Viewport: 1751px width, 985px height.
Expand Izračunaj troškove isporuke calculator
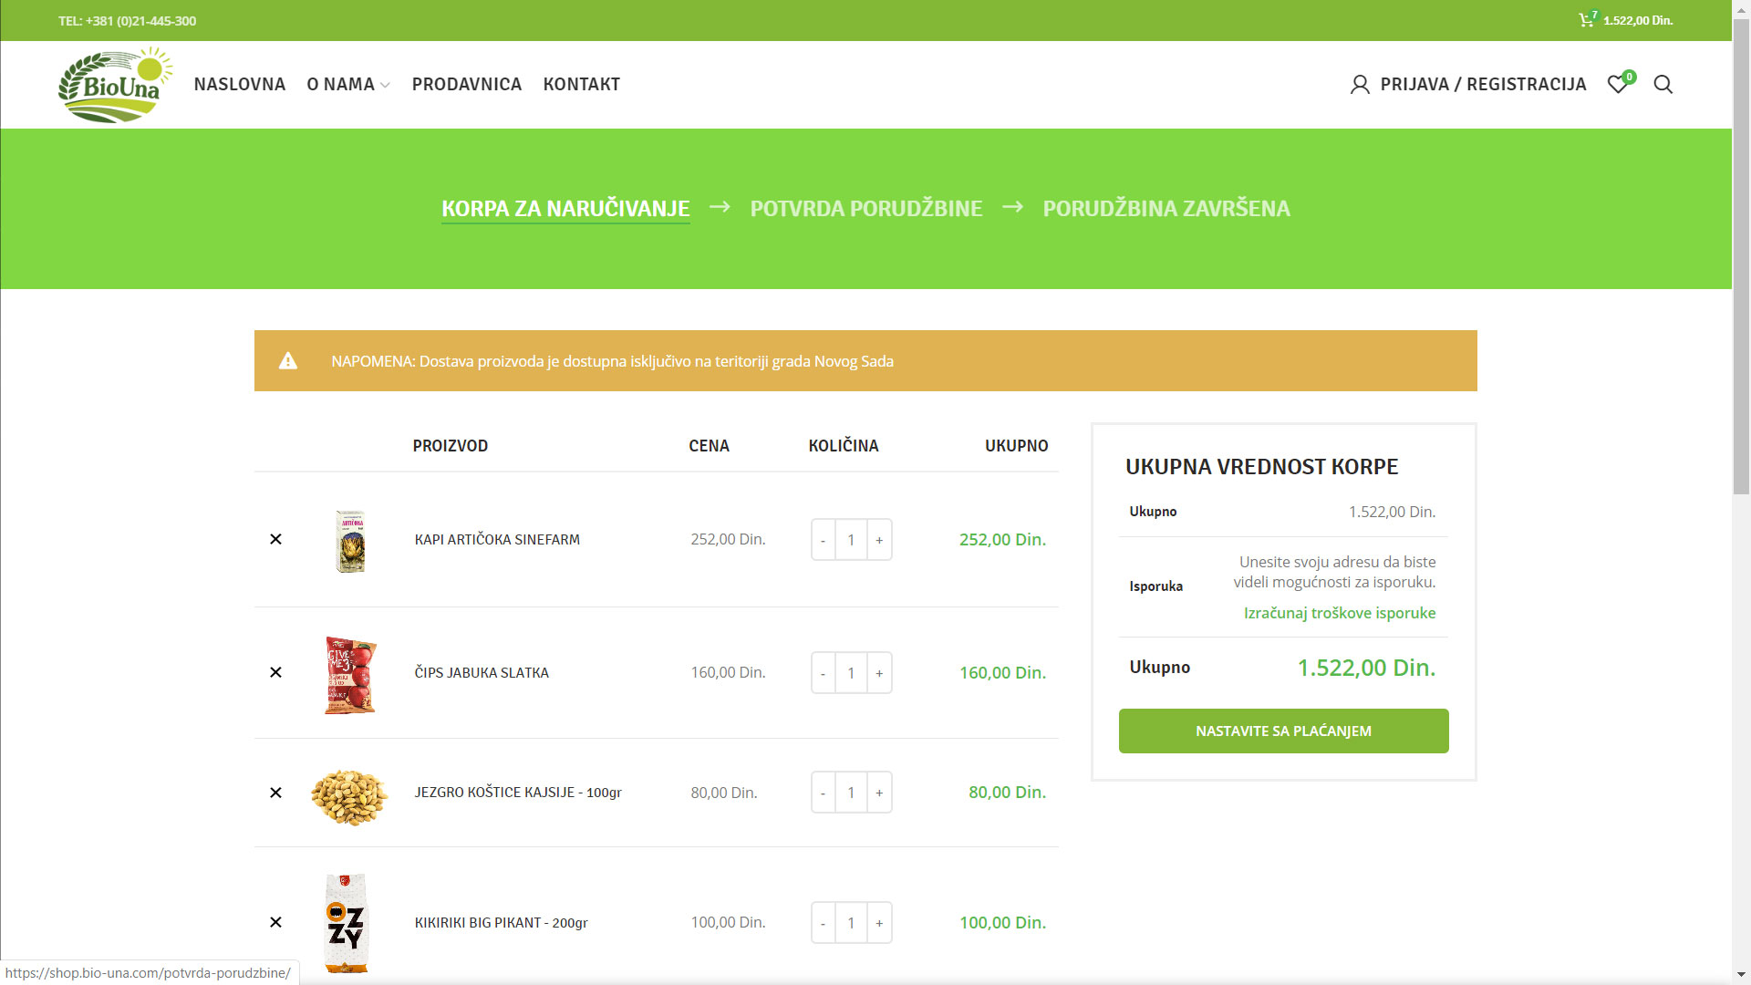coord(1339,613)
